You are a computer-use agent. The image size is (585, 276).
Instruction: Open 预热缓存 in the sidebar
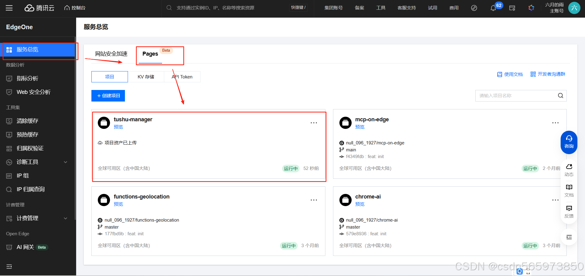click(38, 135)
